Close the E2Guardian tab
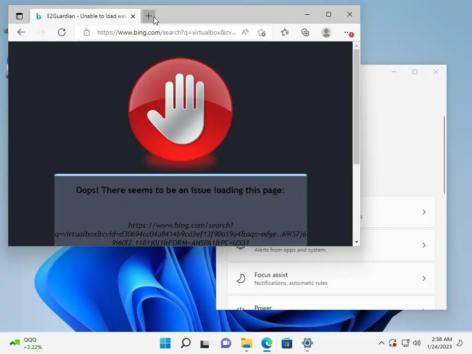This screenshot has height=354, width=472. pyautogui.click(x=133, y=16)
